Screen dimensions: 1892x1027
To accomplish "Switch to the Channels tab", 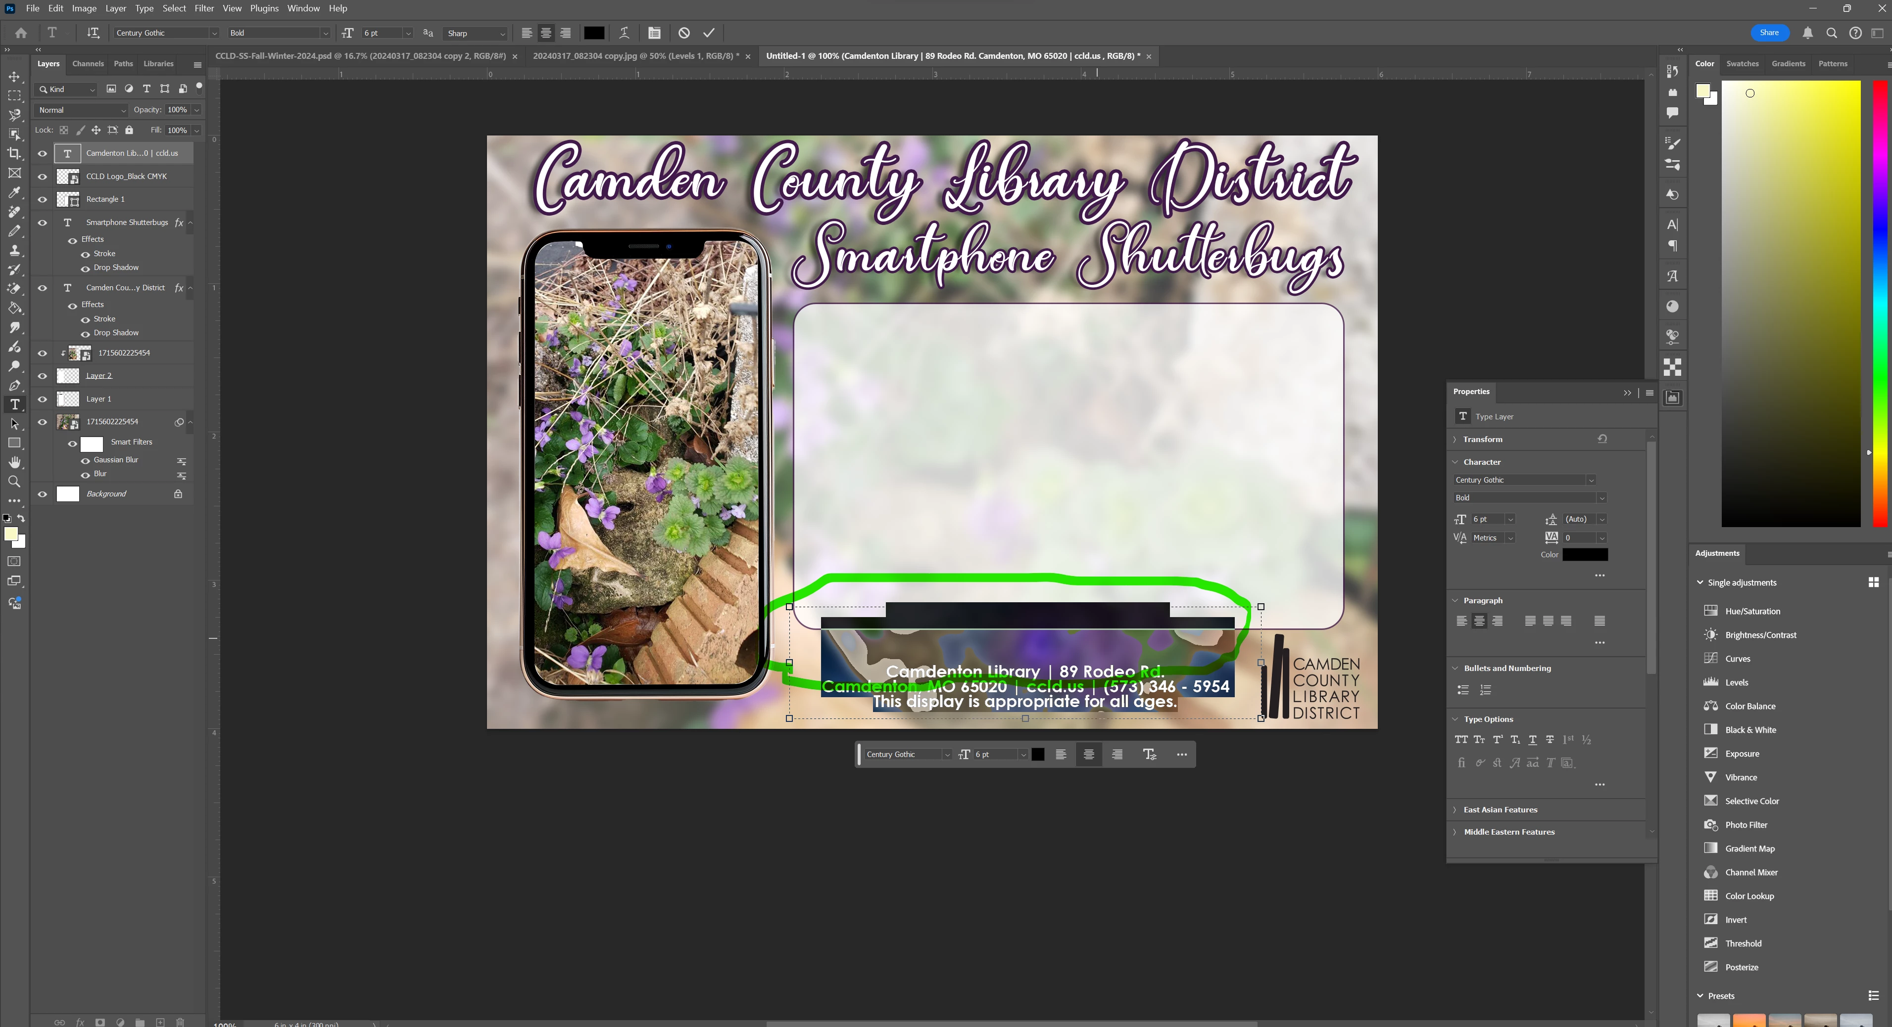I will 88,64.
